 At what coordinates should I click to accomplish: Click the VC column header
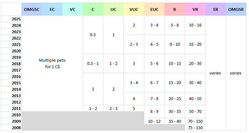72,9
